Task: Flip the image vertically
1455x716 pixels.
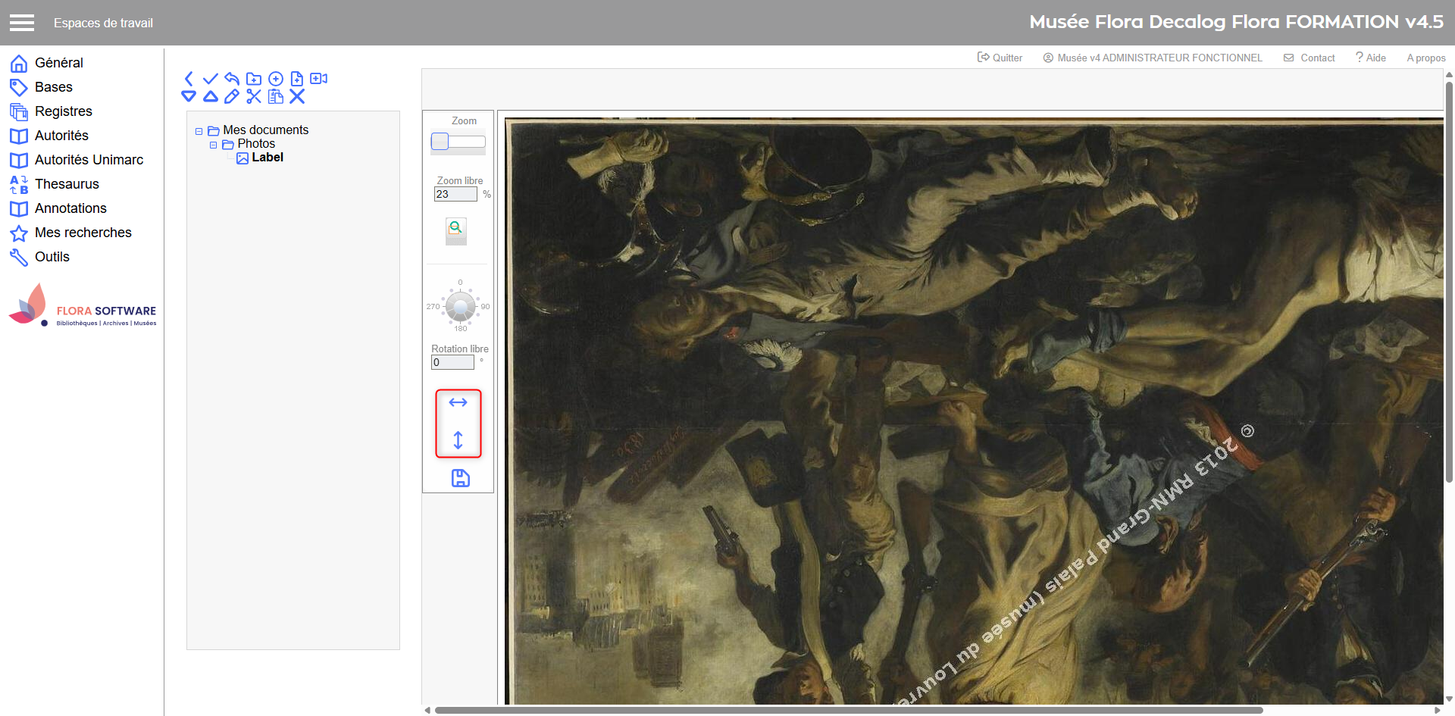Action: [458, 440]
